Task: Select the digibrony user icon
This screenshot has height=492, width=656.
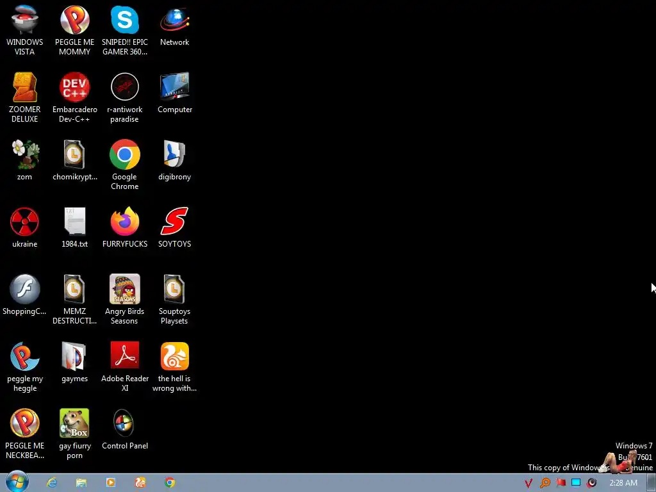Action: coord(174,160)
